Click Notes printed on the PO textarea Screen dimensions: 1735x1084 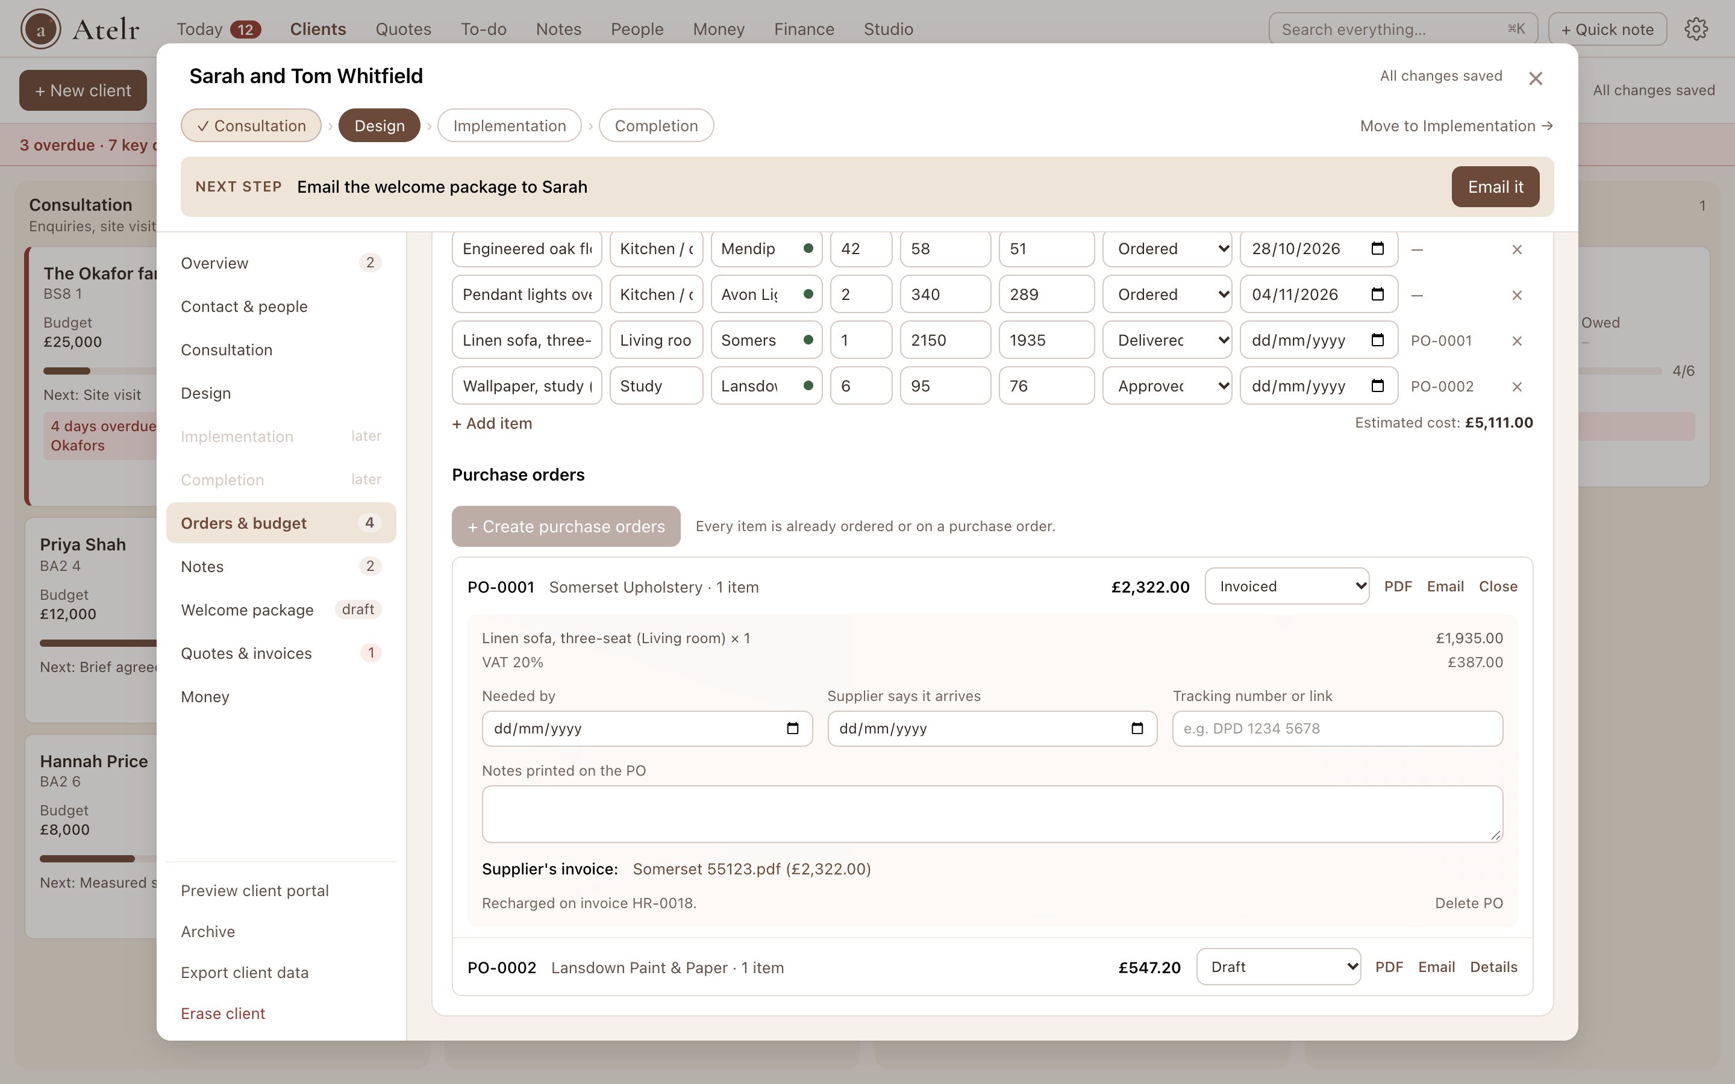(992, 814)
